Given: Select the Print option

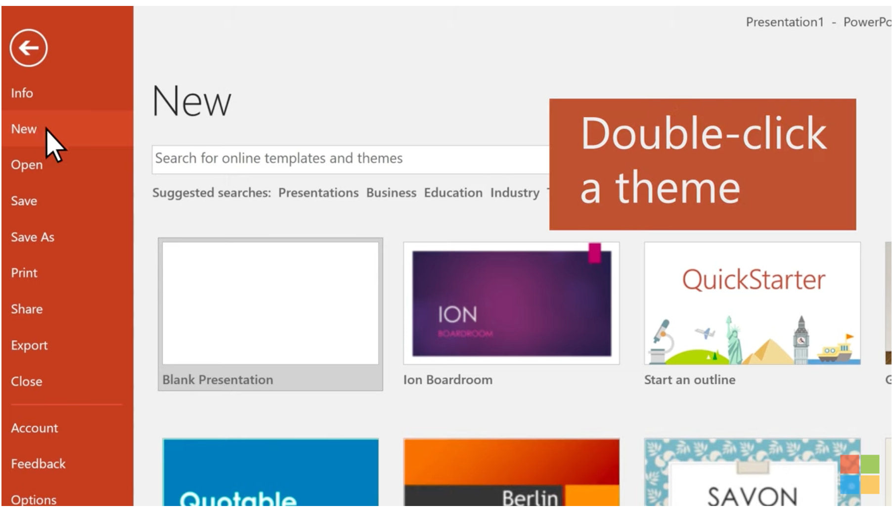Looking at the screenshot, I should pos(24,273).
